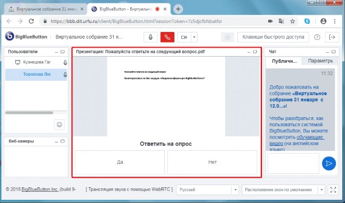This screenshot has width=345, height=203.
Task: Open the Расположение окон по умолчанию dropdown
Action: coord(283,190)
